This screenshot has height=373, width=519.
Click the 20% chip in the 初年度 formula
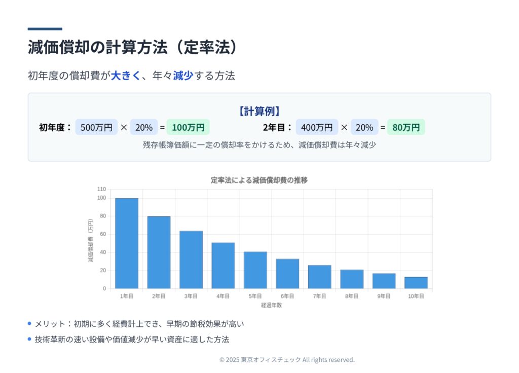(144, 128)
